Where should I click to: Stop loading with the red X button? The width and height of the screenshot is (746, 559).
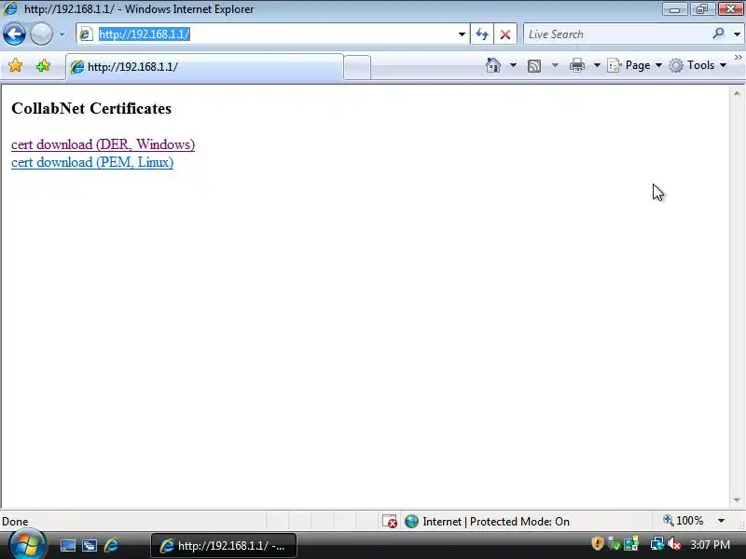click(505, 34)
